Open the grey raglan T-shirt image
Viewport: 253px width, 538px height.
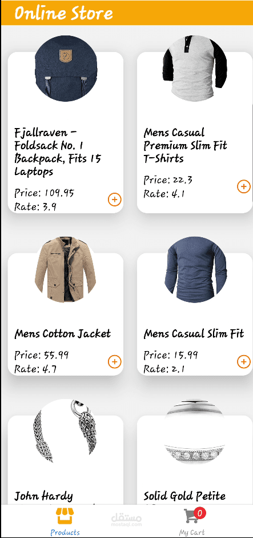coord(195,69)
